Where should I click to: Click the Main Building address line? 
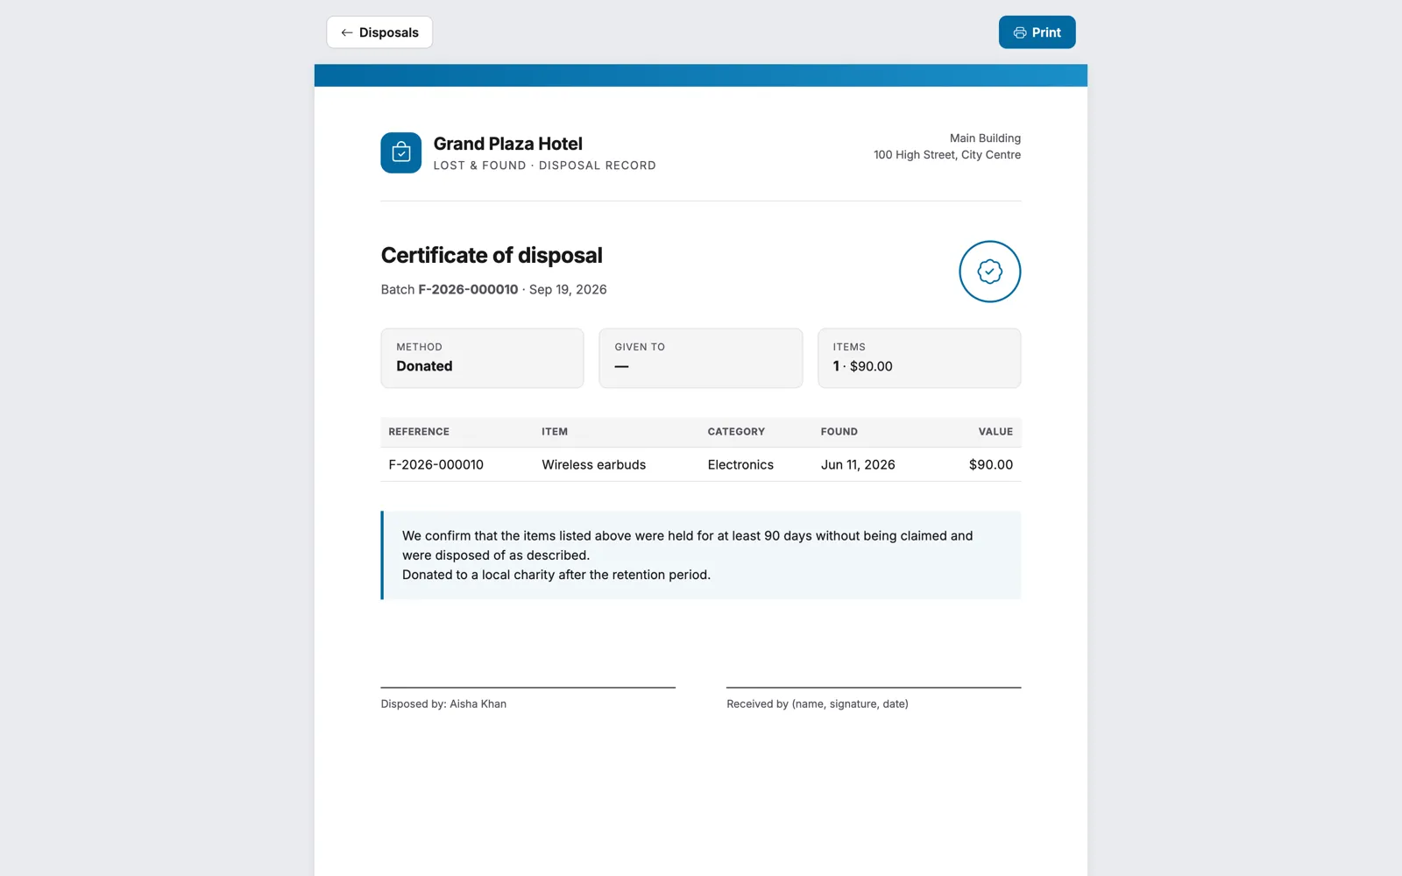[985, 138]
